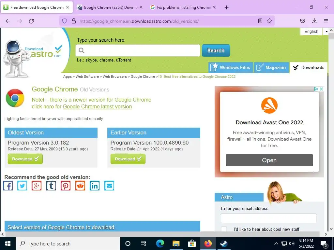
Task: Share on Pinterest icon
Action: point(66,186)
